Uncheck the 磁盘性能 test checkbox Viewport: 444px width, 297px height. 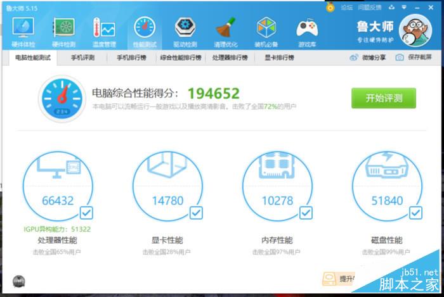point(415,213)
